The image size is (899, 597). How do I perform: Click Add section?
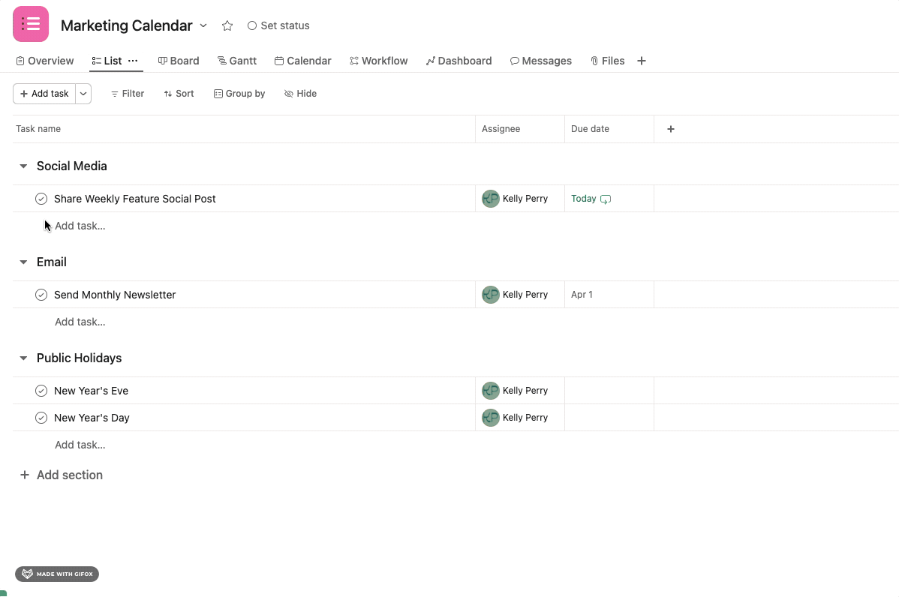62,475
